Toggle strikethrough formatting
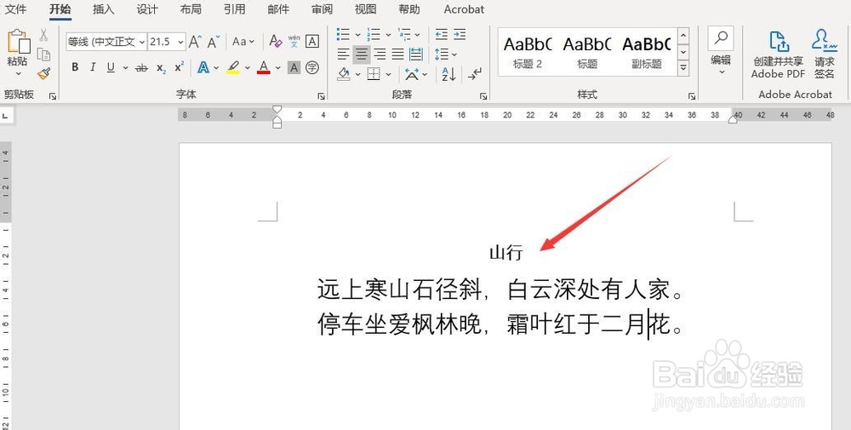This screenshot has height=430, width=851. click(141, 68)
